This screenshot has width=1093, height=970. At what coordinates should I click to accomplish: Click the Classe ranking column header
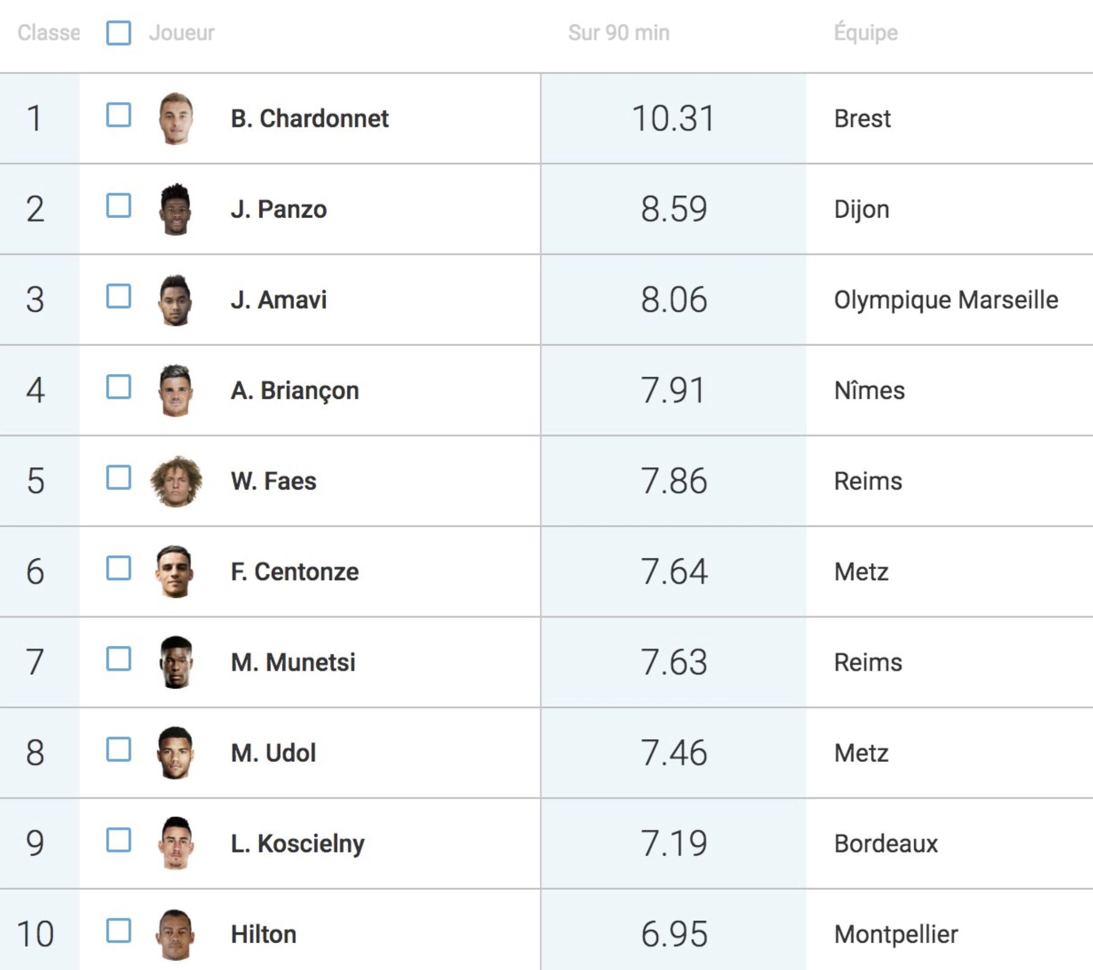(x=48, y=33)
